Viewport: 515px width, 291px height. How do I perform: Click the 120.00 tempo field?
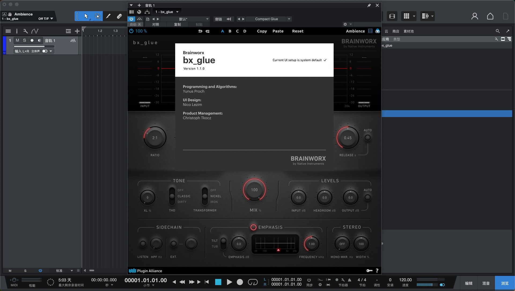405,280
